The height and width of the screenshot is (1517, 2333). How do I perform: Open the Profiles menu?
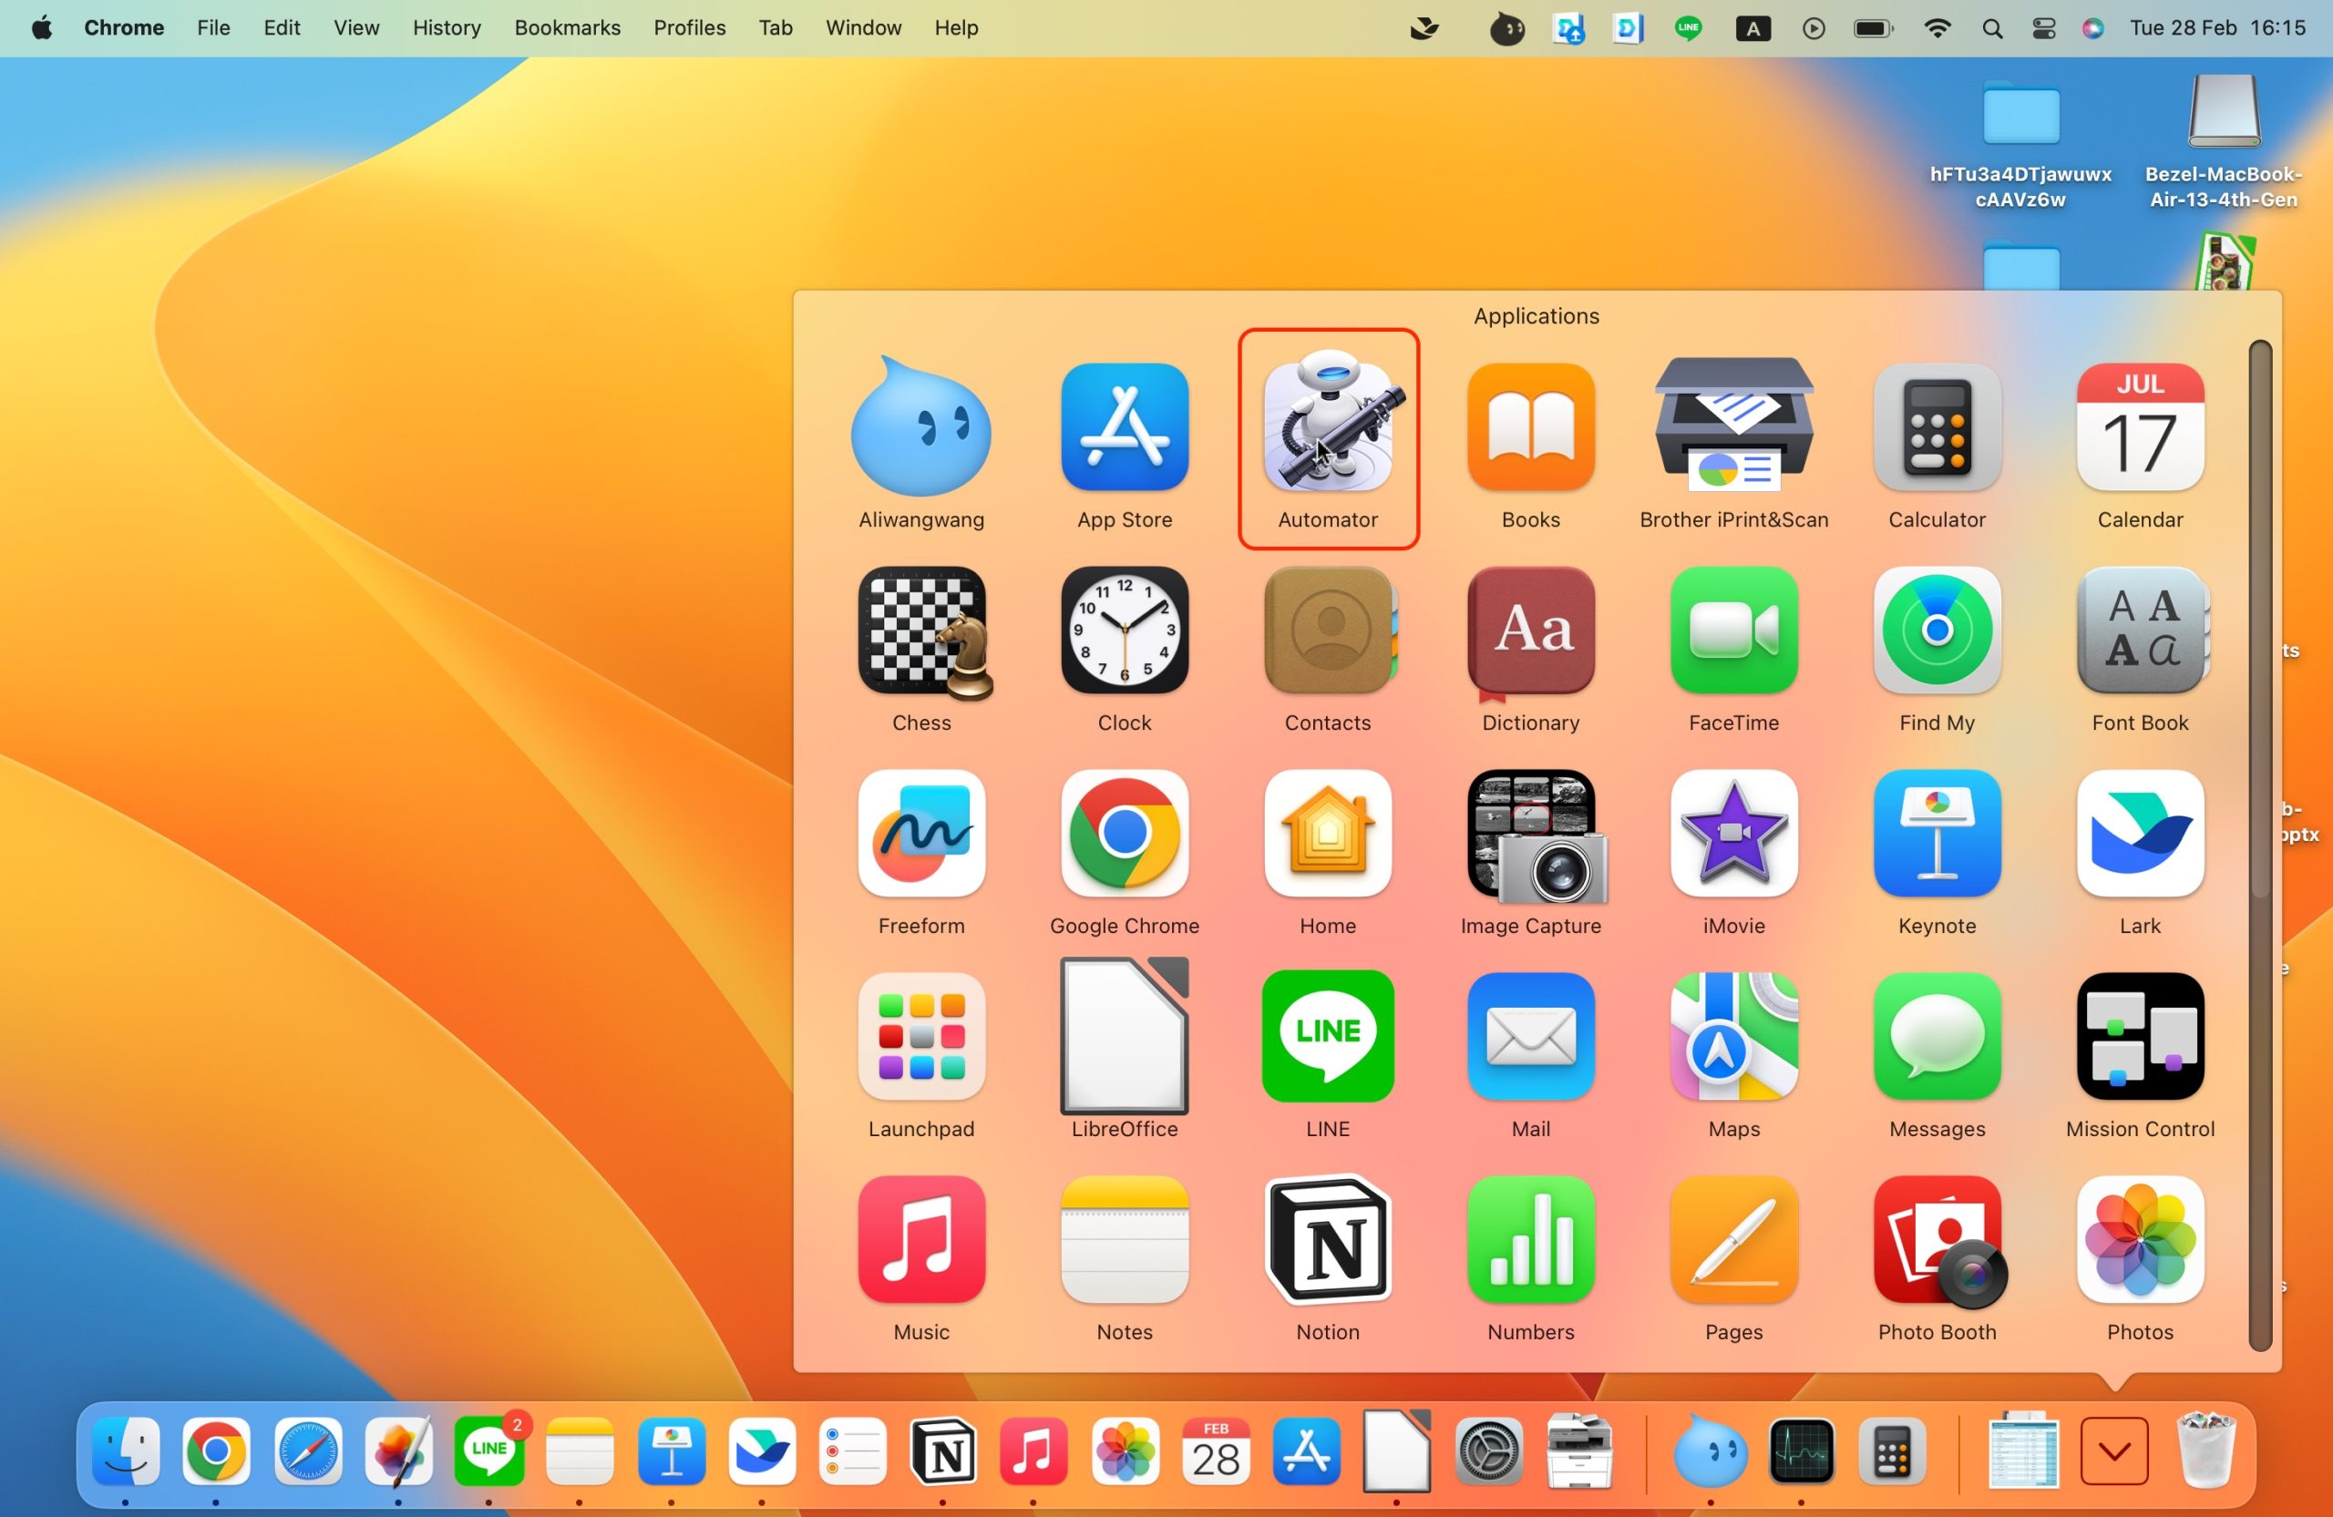(x=689, y=28)
